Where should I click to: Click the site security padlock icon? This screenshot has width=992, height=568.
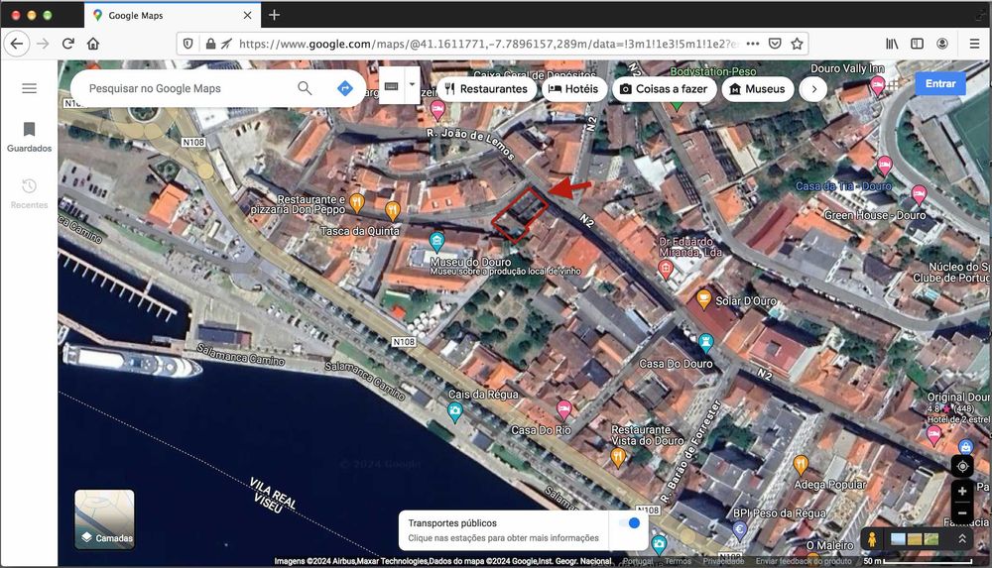[x=210, y=44]
